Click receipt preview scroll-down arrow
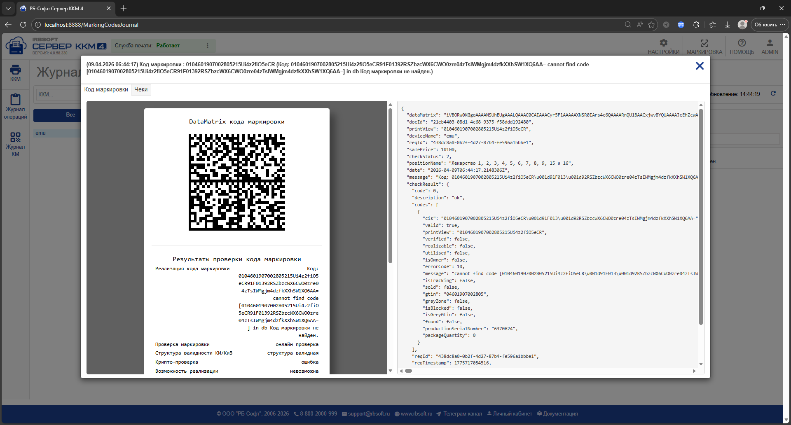 coord(390,371)
